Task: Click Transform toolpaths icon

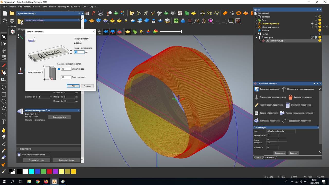Action: tap(284, 121)
